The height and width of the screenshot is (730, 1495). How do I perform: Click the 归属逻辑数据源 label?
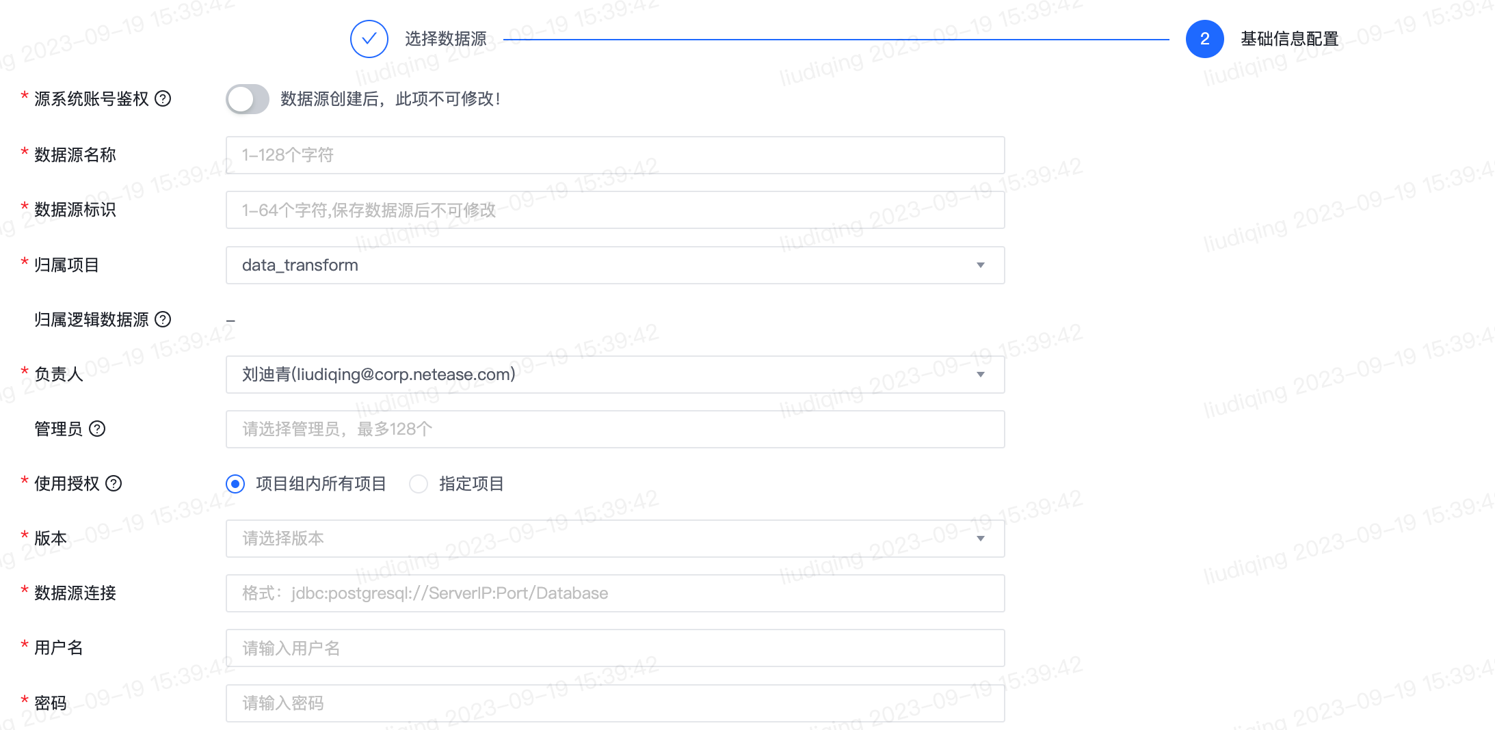[x=92, y=319]
